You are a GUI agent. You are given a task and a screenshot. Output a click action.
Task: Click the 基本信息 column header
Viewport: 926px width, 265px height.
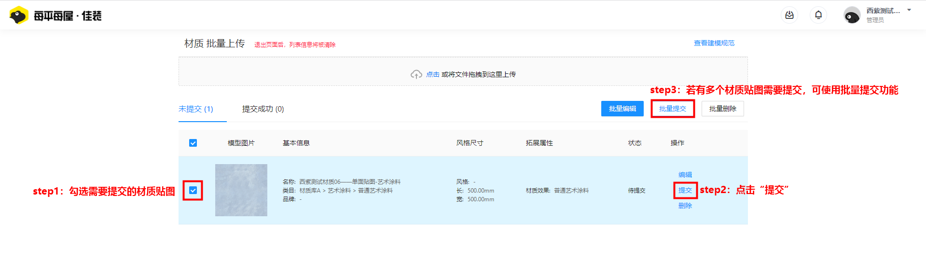[x=296, y=143]
